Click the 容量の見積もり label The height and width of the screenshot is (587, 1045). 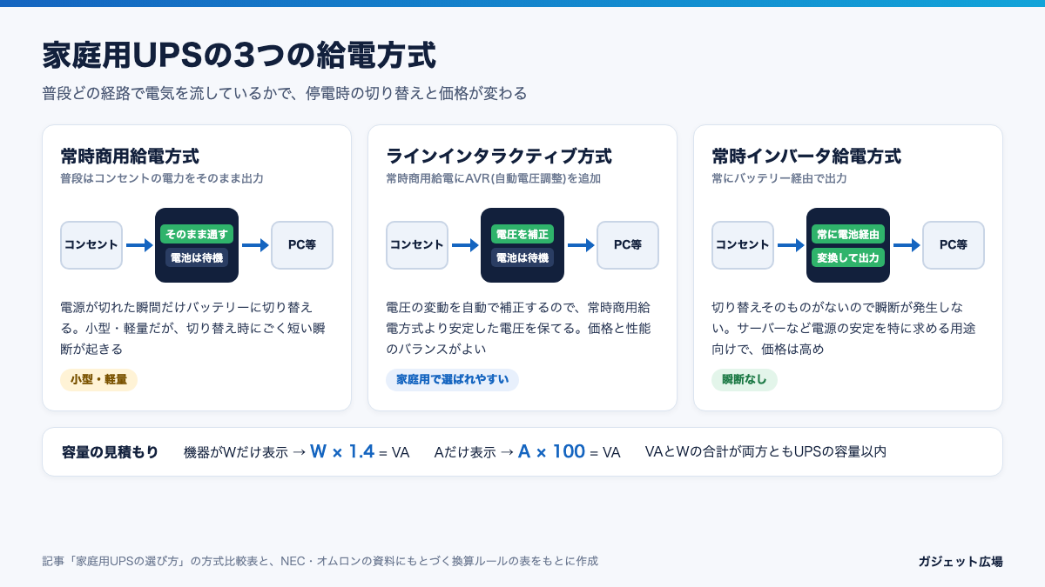pos(111,452)
